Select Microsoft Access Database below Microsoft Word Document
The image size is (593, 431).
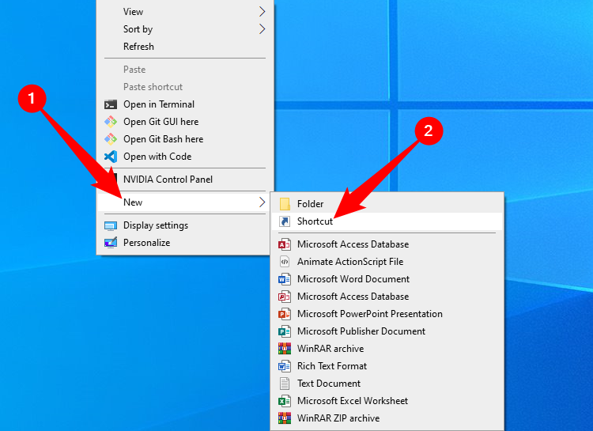(387, 297)
